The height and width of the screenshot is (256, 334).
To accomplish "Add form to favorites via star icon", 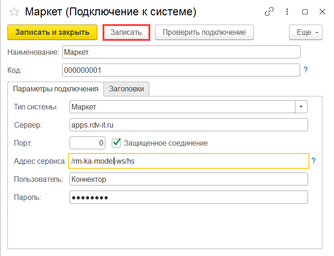I will click(x=14, y=12).
